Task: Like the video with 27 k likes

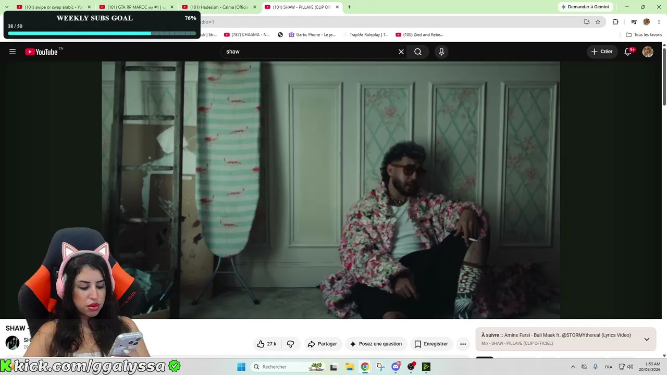Action: coord(267,344)
